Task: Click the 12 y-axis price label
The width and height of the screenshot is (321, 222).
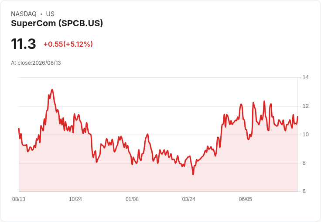Action: coord(306,106)
